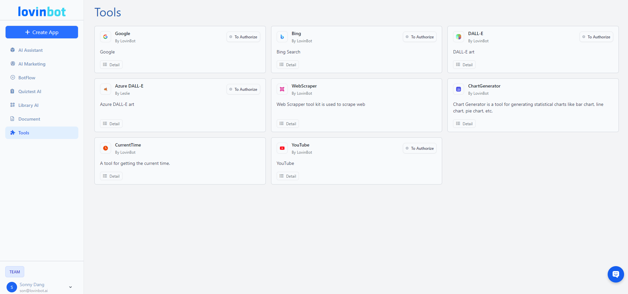Click the Azure DALL-E card title
This screenshot has width=628, height=294.
click(129, 86)
